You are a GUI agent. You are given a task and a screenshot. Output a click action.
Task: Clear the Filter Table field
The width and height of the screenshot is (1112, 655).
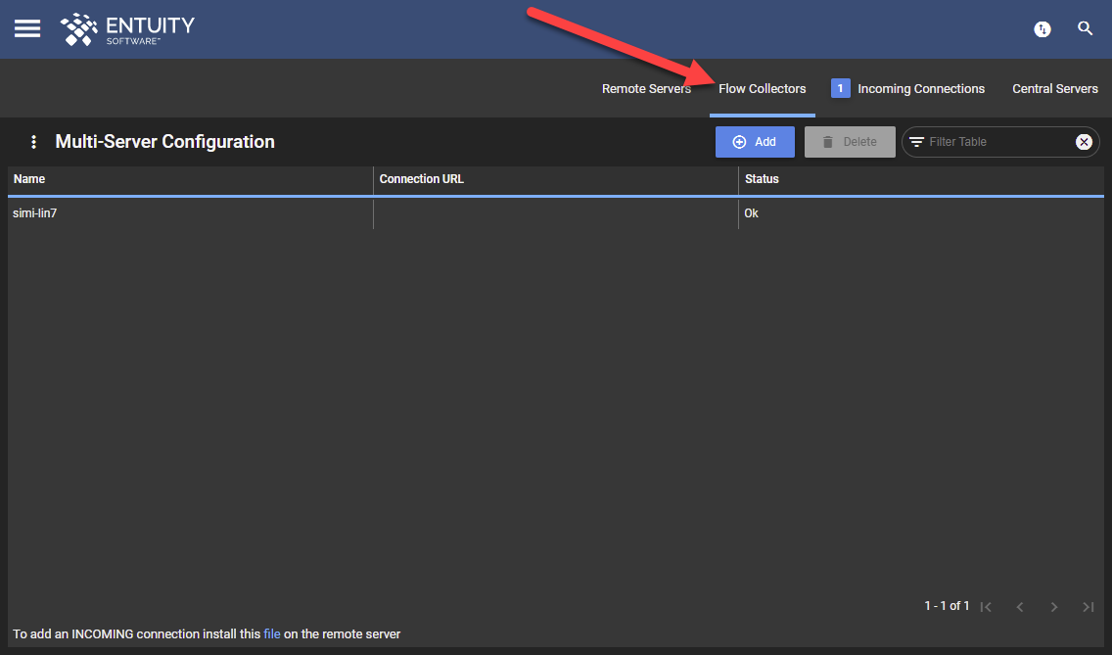pos(1084,142)
